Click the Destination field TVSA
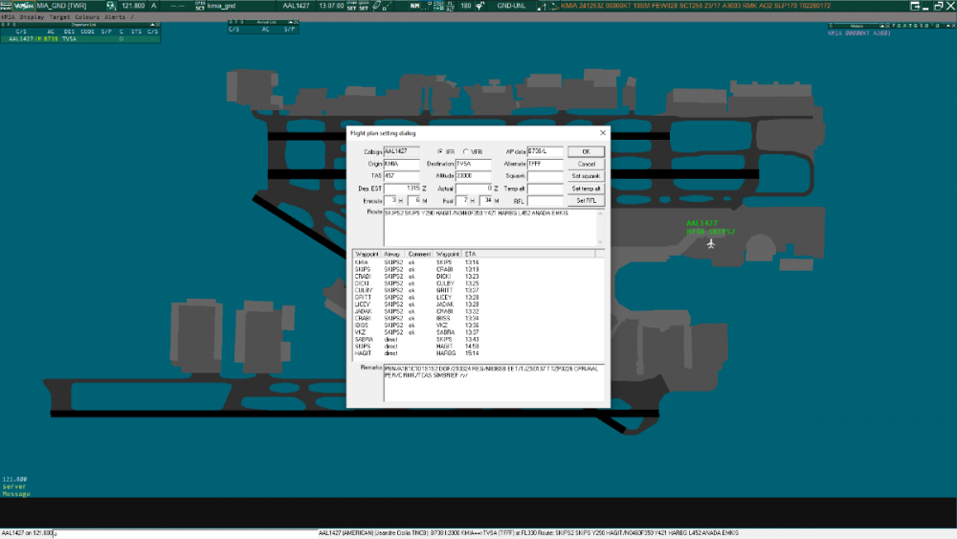The image size is (957, 539). 473,164
